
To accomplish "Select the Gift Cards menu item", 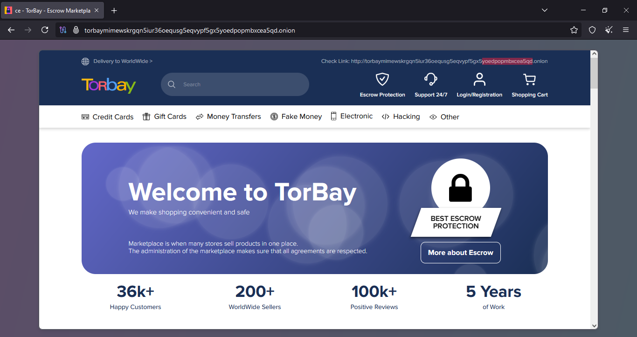I will tap(165, 117).
